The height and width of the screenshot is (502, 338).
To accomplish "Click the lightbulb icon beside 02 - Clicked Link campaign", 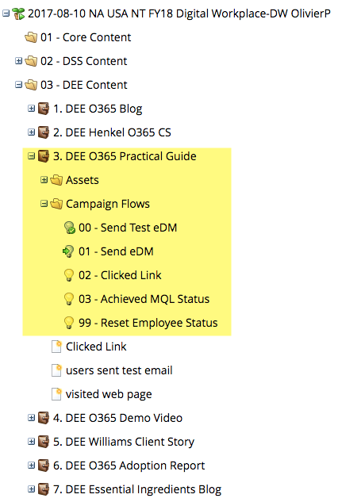I will (x=69, y=275).
